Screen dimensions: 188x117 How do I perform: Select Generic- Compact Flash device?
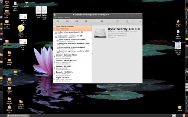(72, 57)
